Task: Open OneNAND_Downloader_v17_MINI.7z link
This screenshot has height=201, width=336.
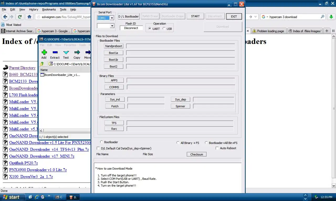Action: click(42, 156)
